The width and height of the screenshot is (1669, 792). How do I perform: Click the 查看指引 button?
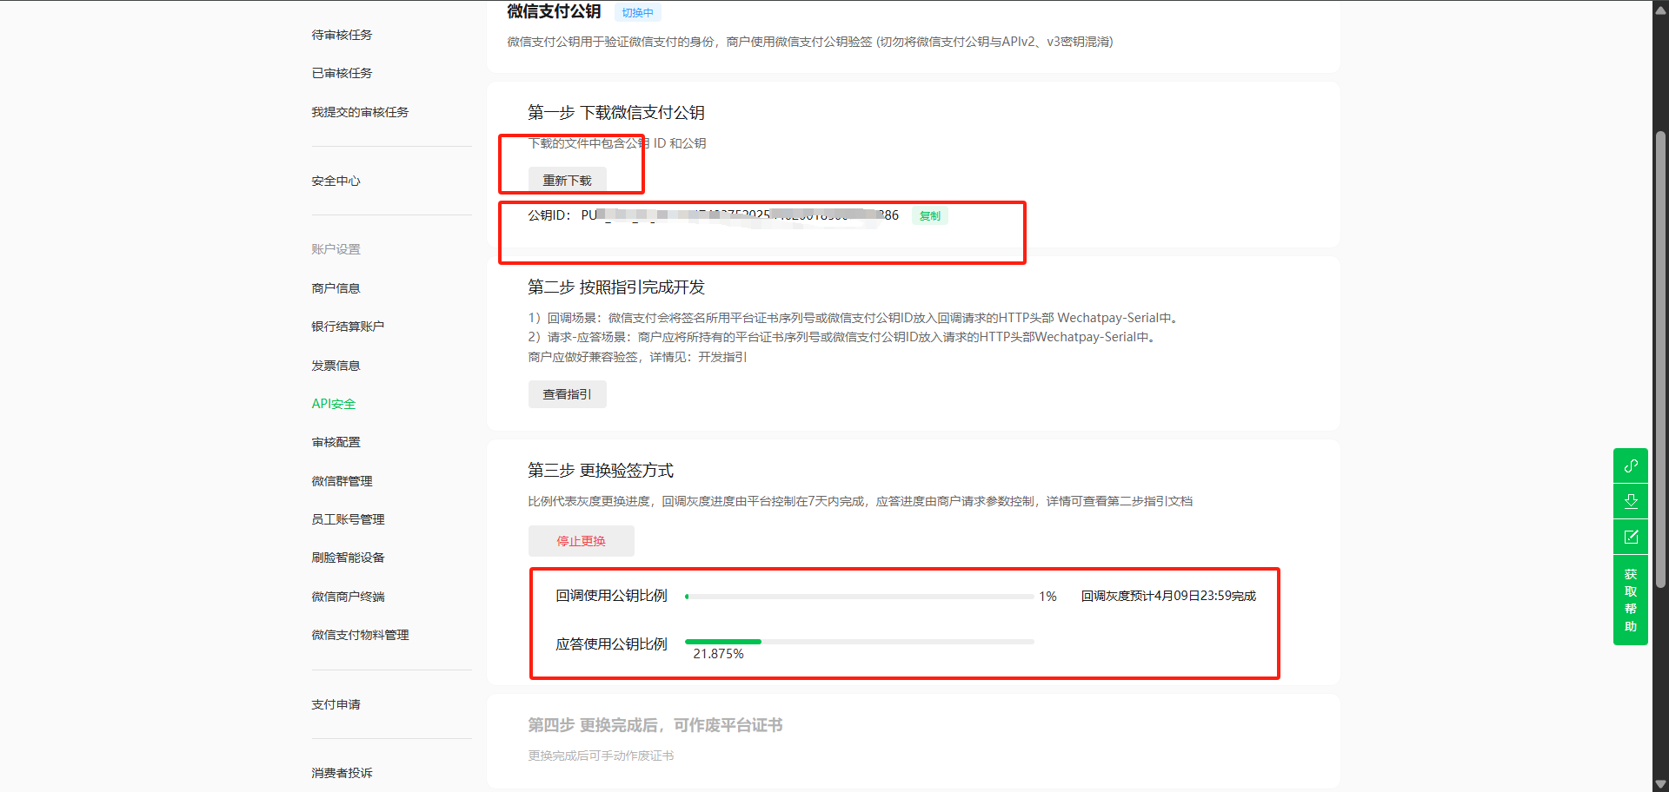tap(567, 394)
